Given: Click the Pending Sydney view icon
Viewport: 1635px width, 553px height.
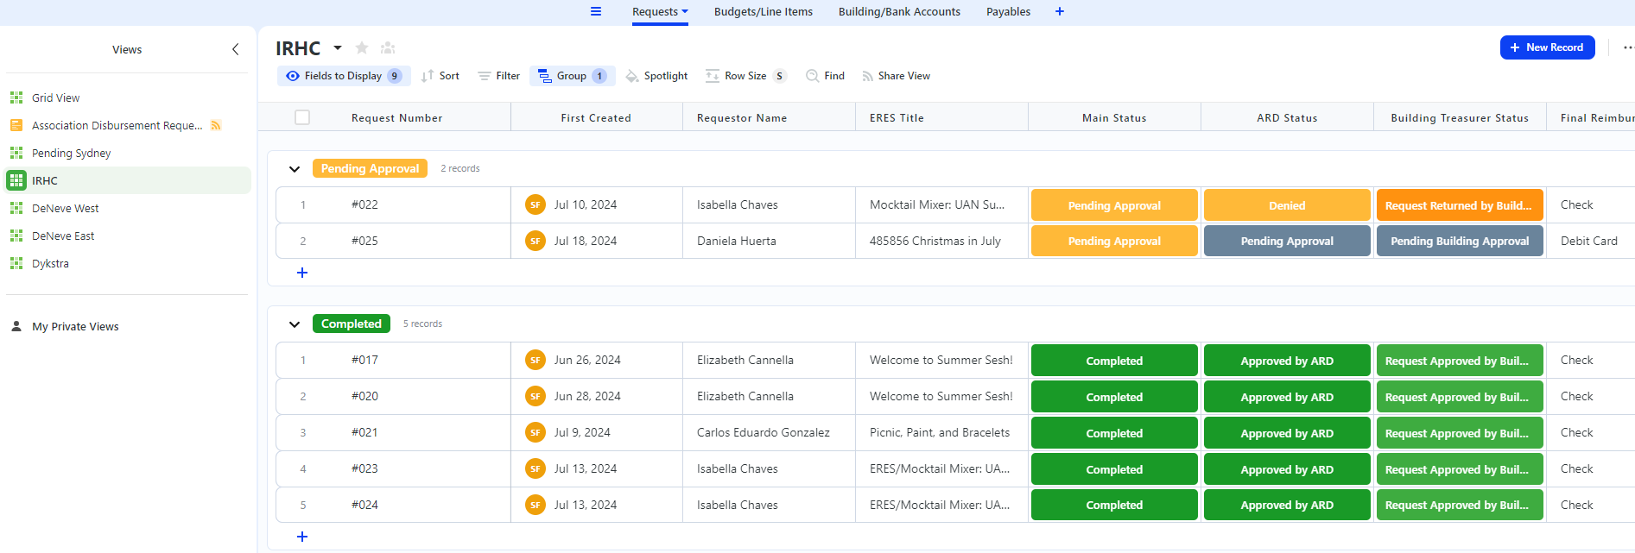Looking at the screenshot, I should (16, 153).
